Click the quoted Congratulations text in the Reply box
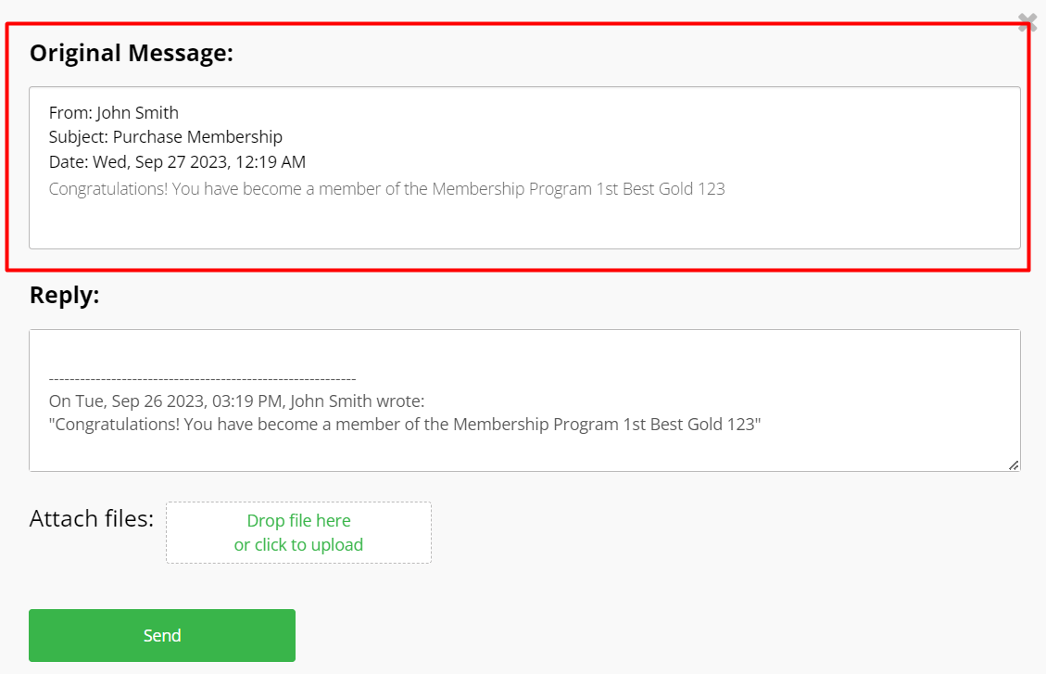The height and width of the screenshot is (674, 1046). point(405,425)
